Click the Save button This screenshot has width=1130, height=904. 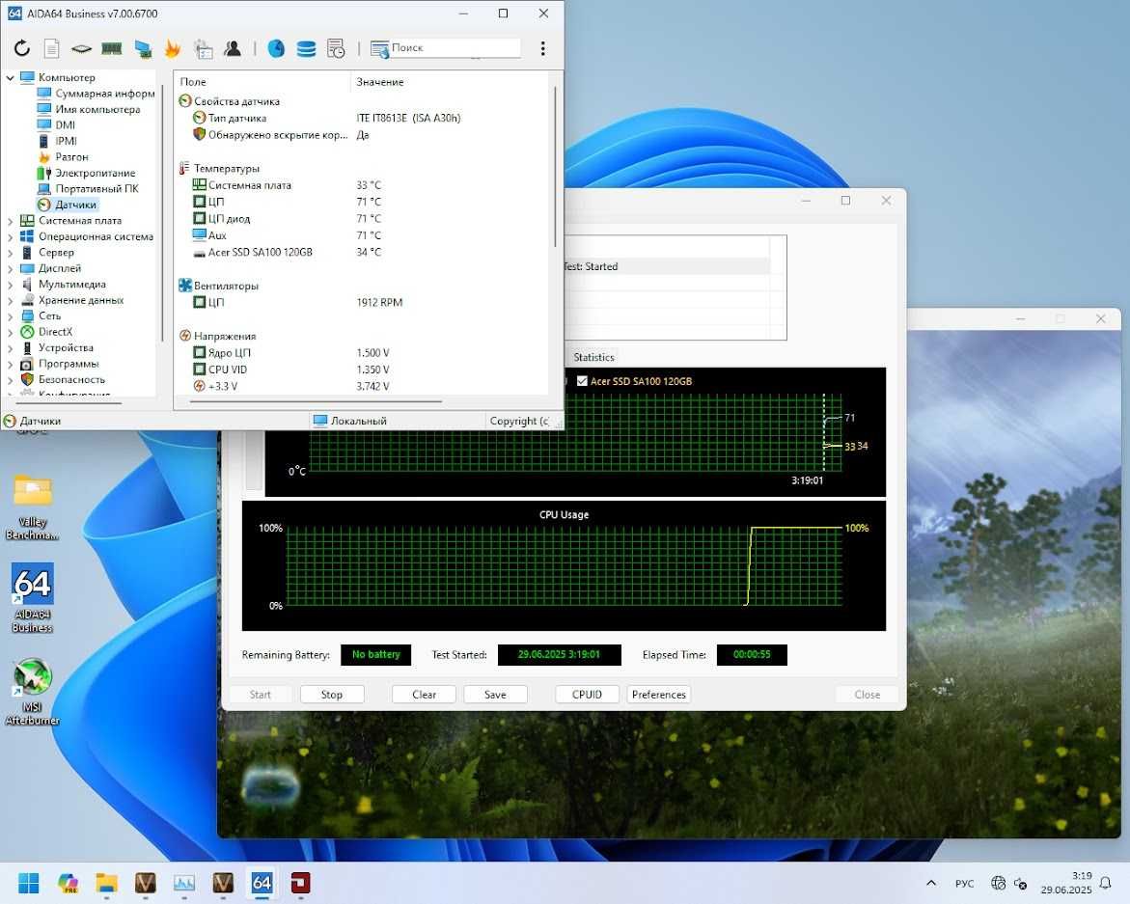click(x=495, y=695)
